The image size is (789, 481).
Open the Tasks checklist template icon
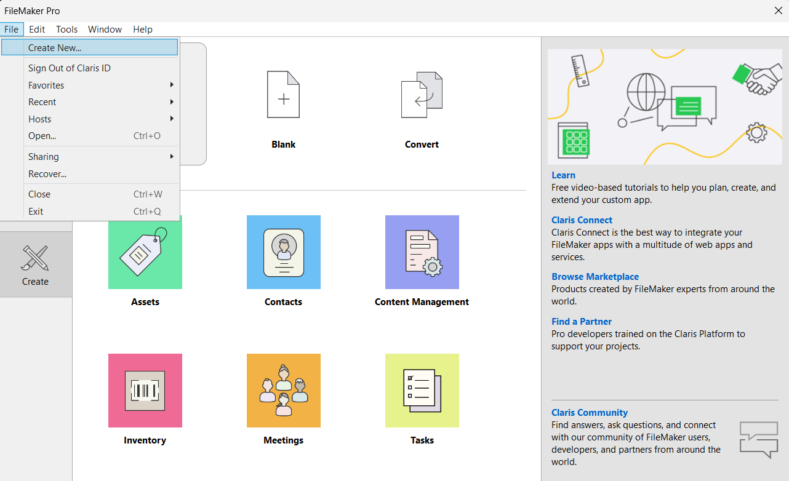(422, 391)
